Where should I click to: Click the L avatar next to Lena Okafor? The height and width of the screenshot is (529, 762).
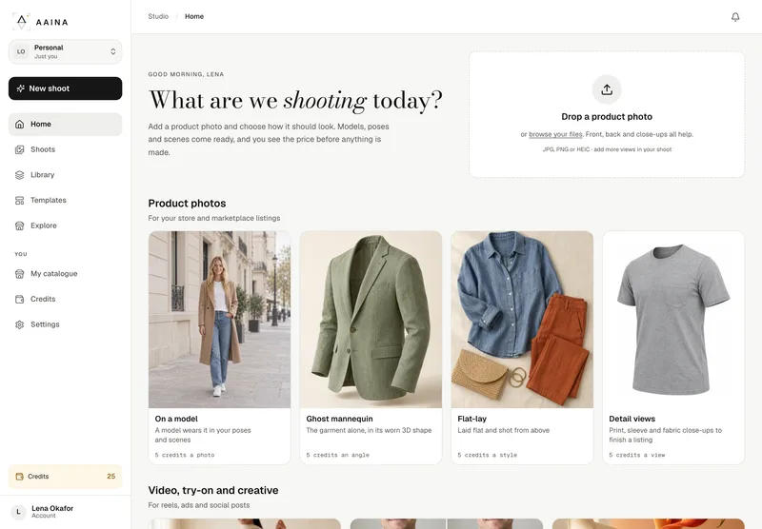point(18,512)
